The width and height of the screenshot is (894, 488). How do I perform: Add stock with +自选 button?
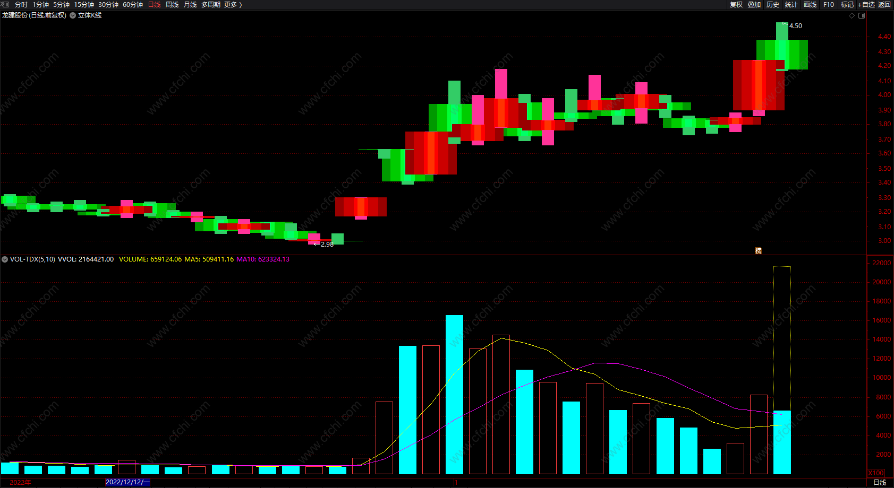[866, 5]
